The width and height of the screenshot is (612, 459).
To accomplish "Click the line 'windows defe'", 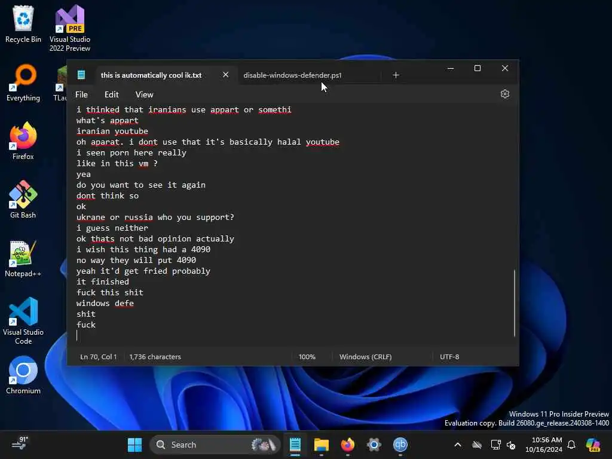I will (x=105, y=303).
